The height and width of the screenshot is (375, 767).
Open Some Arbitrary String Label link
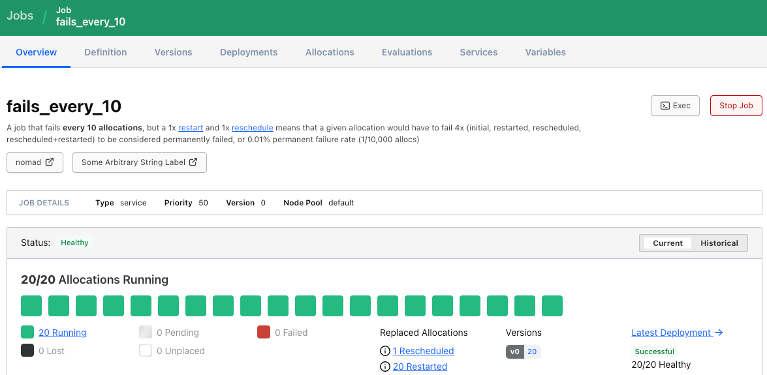click(x=139, y=162)
